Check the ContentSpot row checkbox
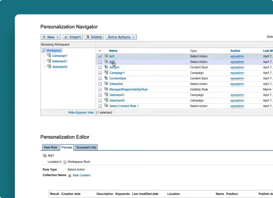This screenshot has height=198, width=273. click(x=100, y=79)
